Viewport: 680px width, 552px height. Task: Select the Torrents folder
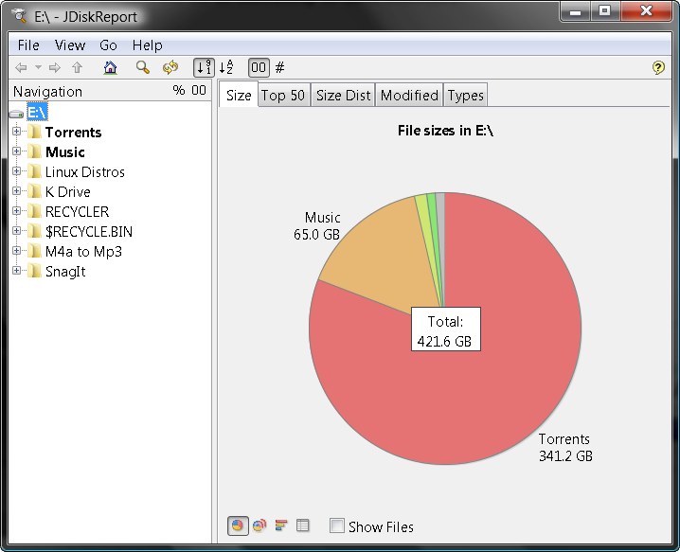(x=73, y=133)
